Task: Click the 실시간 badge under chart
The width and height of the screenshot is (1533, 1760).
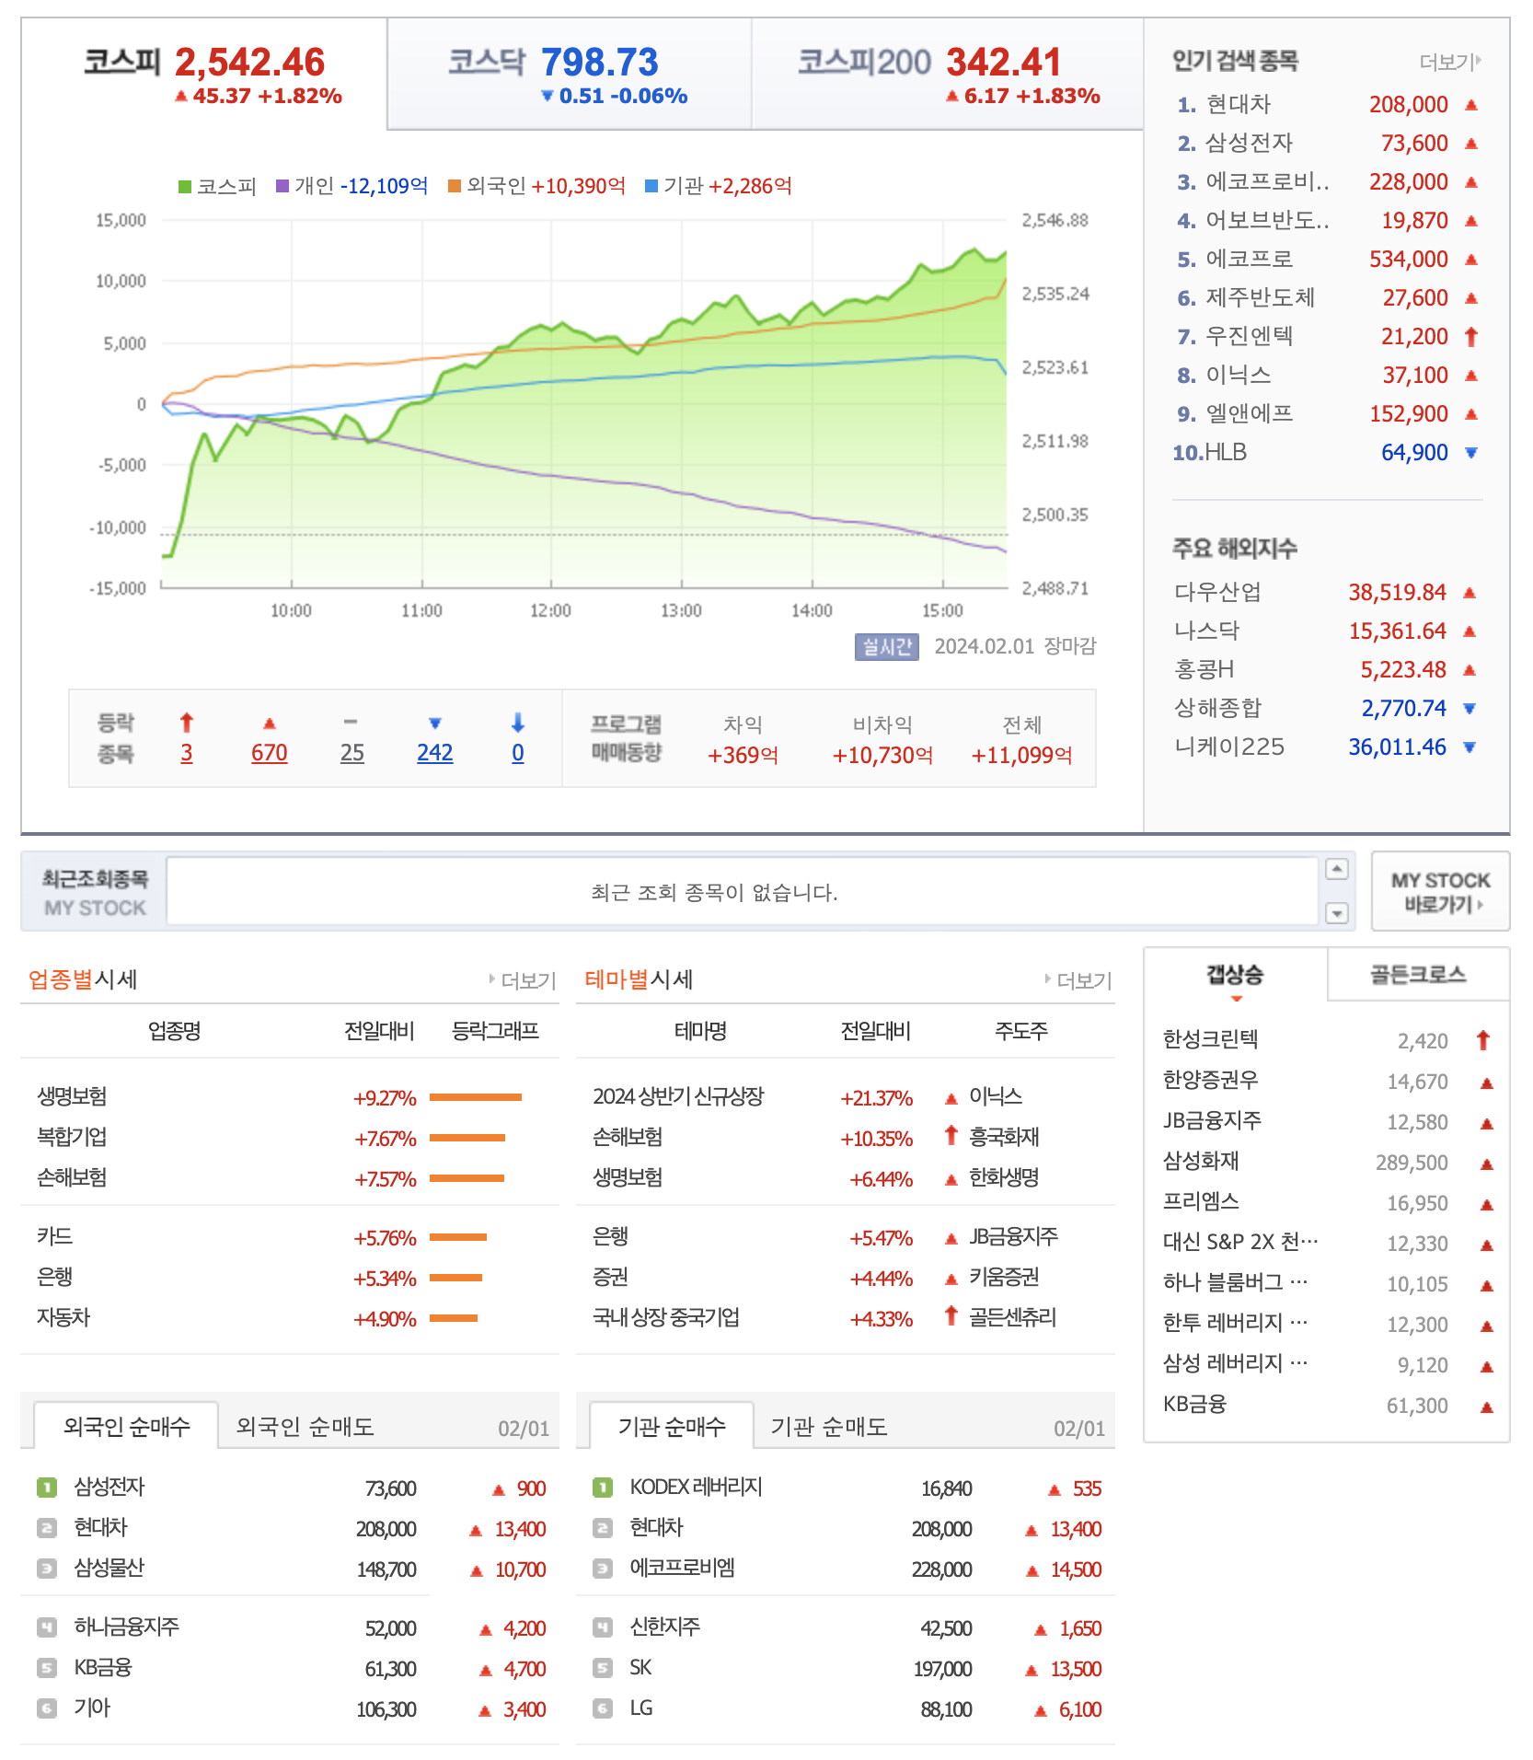Action: point(886,647)
